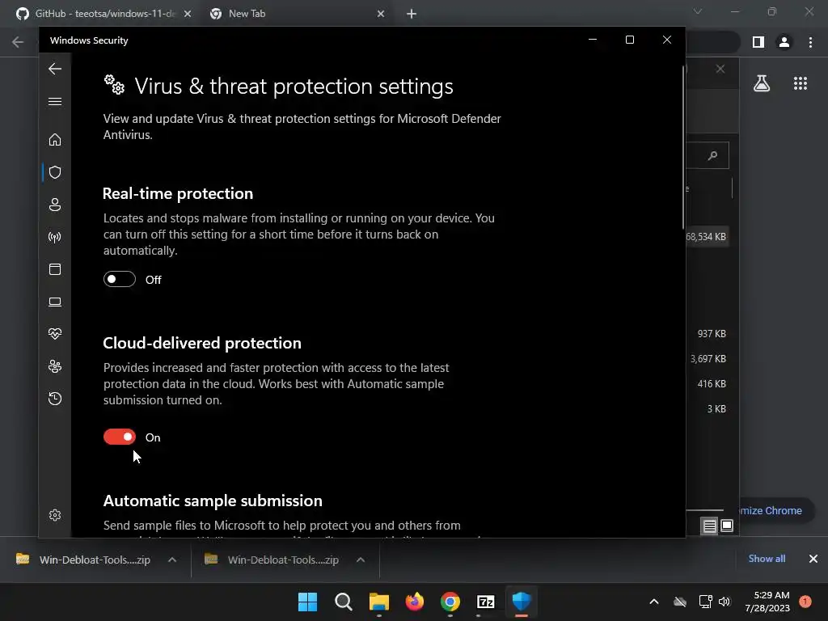828x621 pixels.
Task: Click Show all downloads link
Action: click(x=767, y=559)
